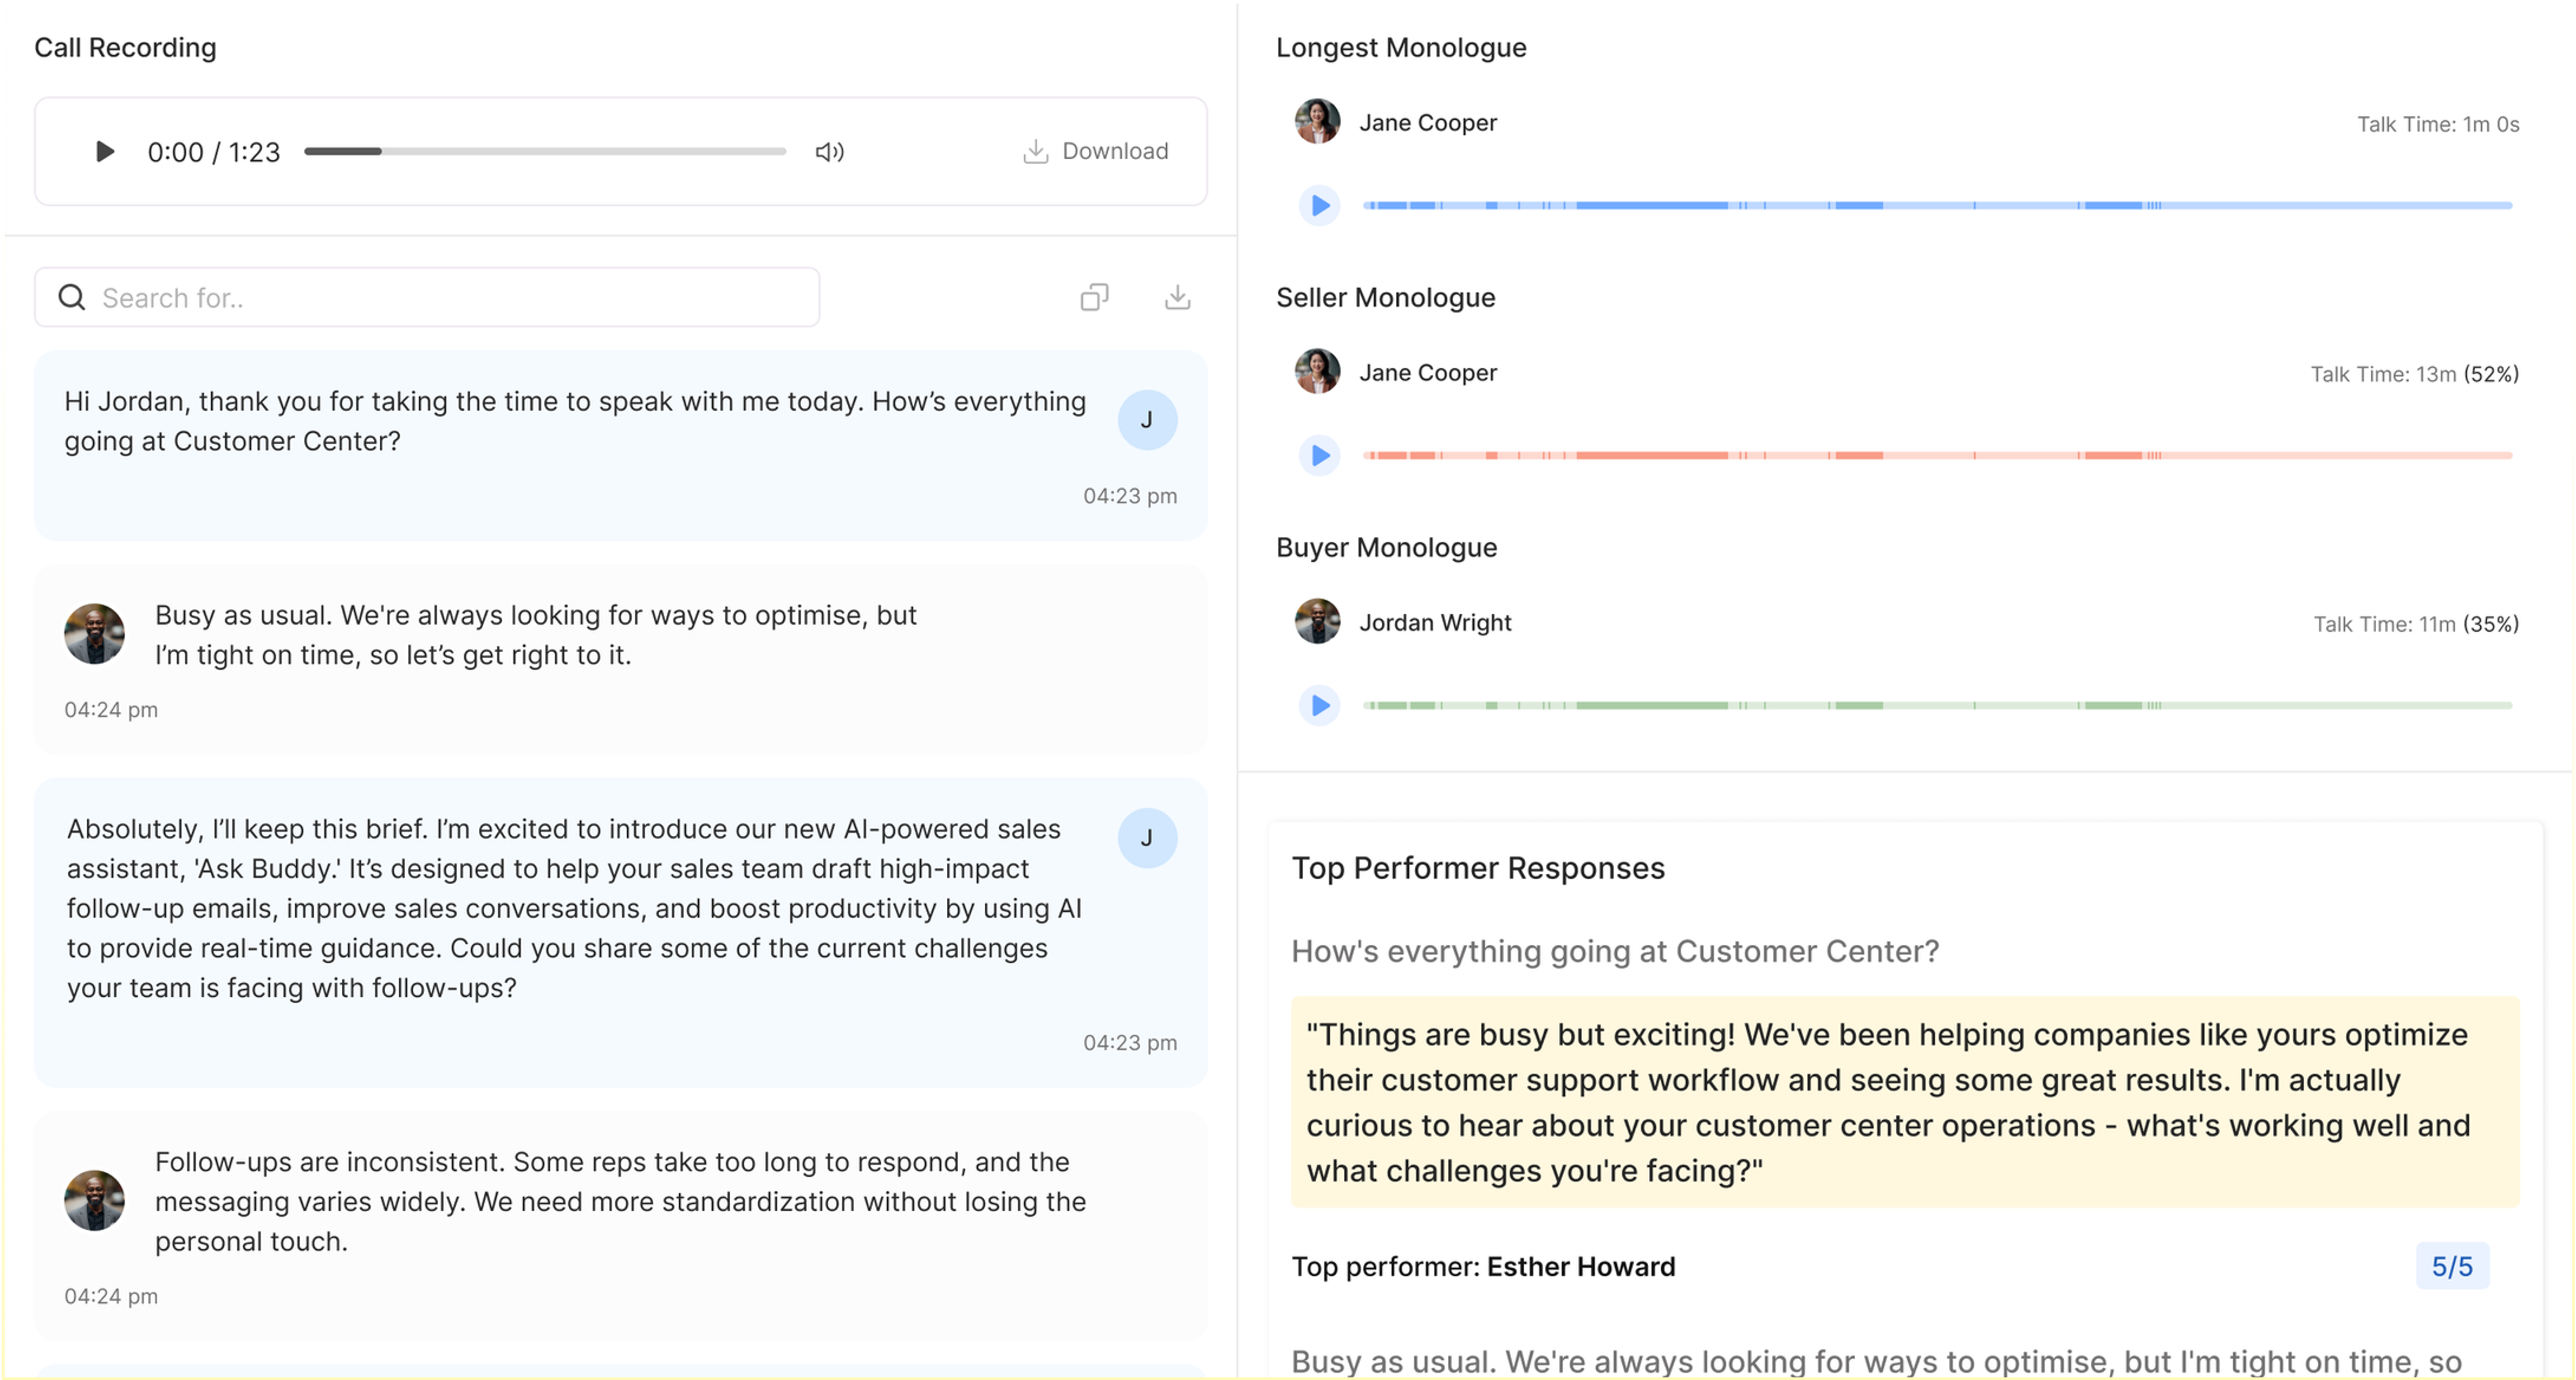The width and height of the screenshot is (2576, 1380).
Task: Click Jordan Wright's avatar under Buyer Monologue
Action: click(1317, 622)
